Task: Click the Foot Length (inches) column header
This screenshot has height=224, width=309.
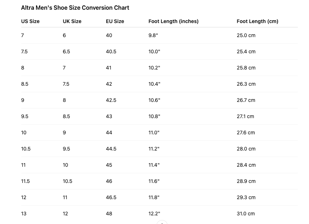Action: pyautogui.click(x=173, y=21)
